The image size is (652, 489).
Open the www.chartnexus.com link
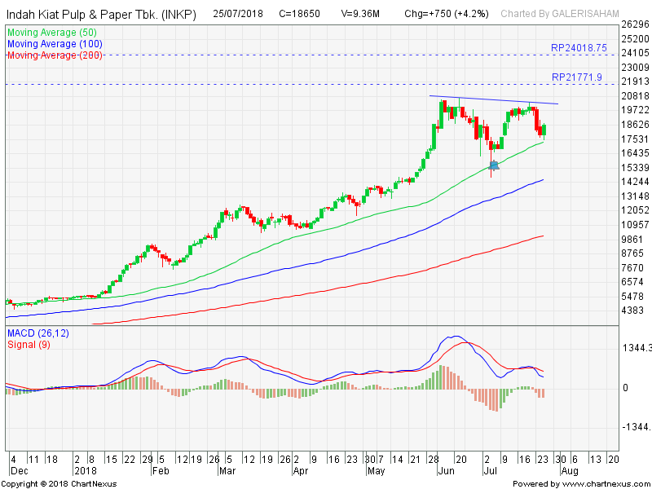(601, 483)
